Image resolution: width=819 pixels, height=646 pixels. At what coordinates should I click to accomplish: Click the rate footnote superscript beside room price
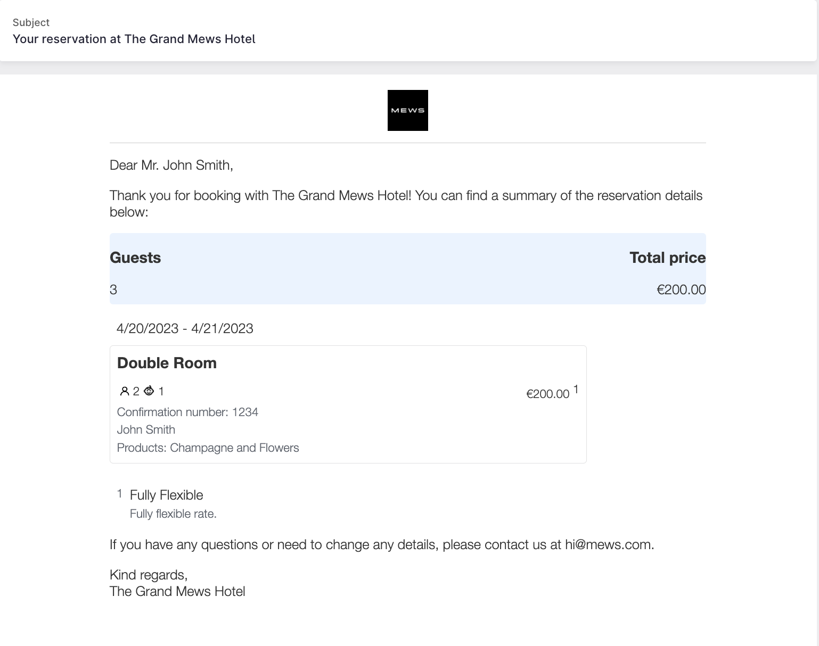point(576,390)
